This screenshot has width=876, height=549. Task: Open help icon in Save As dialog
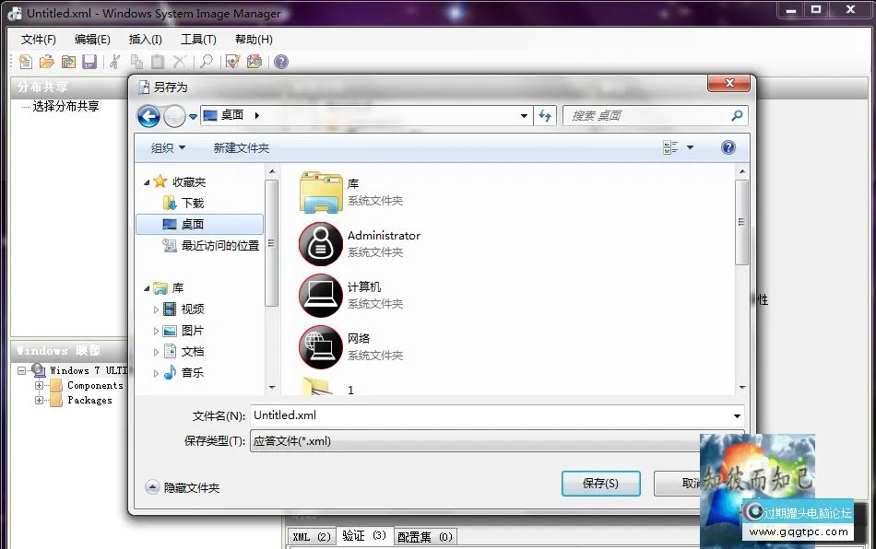728,147
